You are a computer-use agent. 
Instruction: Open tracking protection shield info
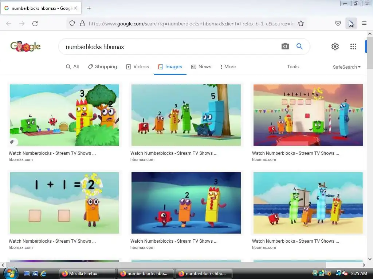72,24
